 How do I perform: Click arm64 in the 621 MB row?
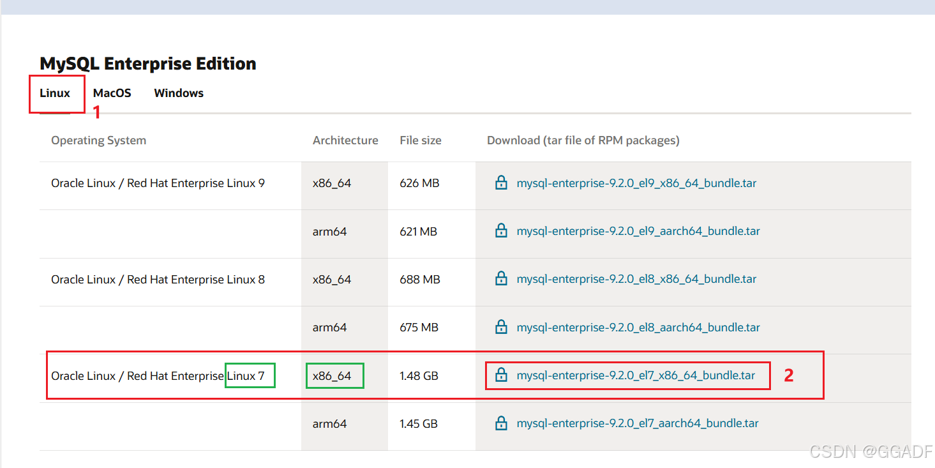[329, 231]
